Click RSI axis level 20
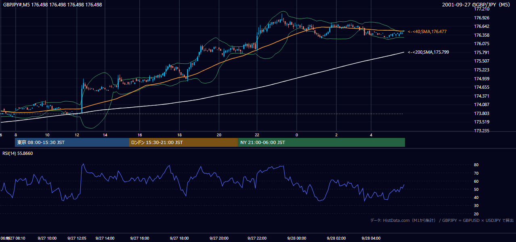Screen dimensions: 516x242 (476, 214)
